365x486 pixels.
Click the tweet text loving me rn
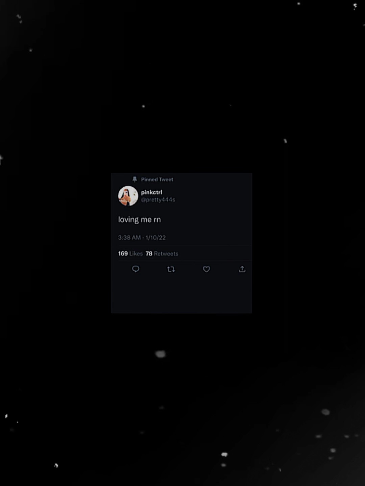point(139,220)
